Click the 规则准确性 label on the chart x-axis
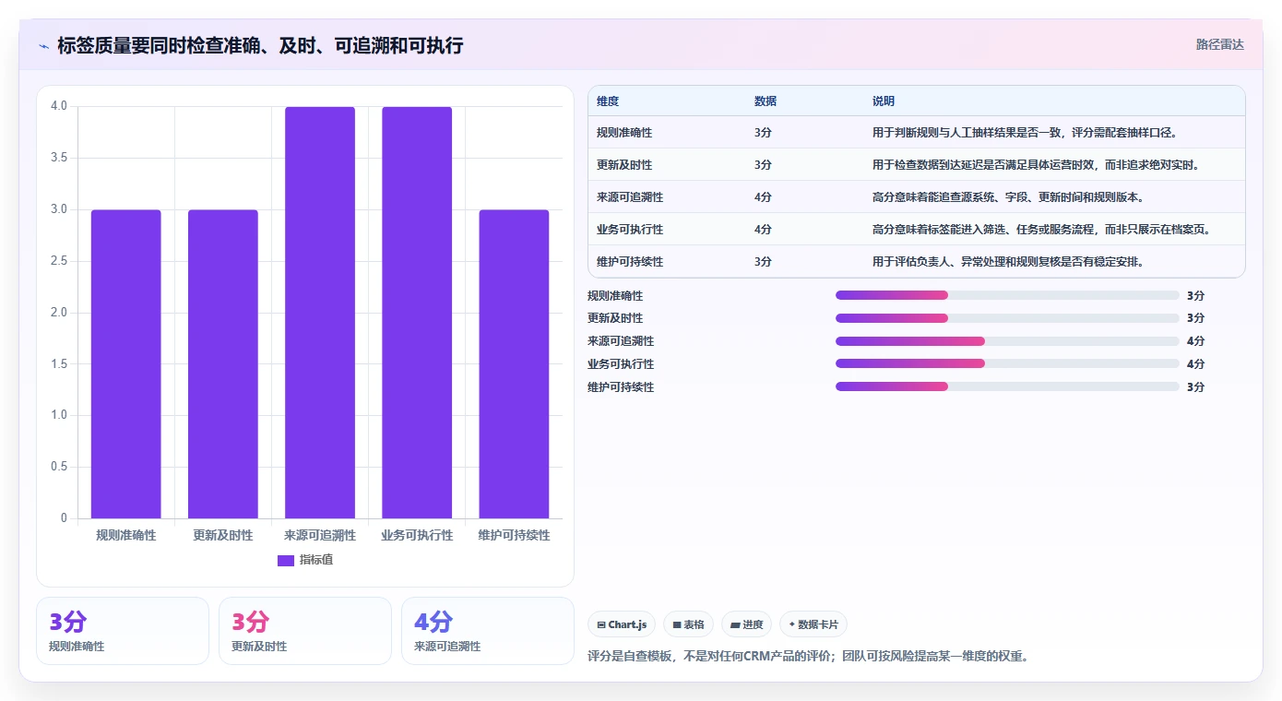 (x=126, y=535)
